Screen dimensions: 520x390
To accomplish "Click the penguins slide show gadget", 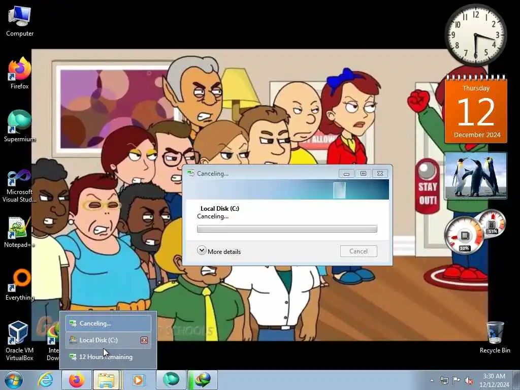I will (475, 176).
